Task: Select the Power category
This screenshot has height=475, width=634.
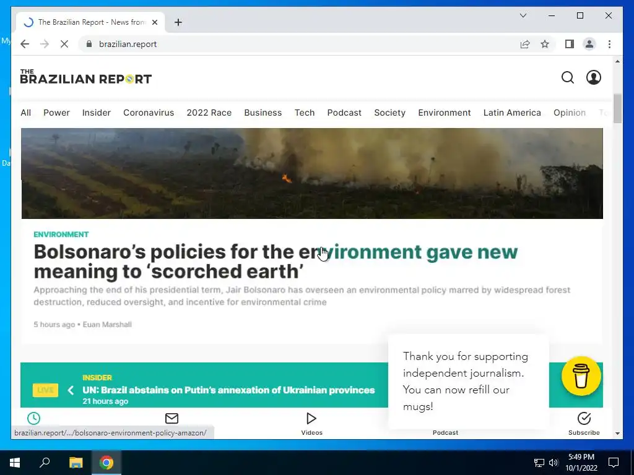Action: [x=56, y=113]
